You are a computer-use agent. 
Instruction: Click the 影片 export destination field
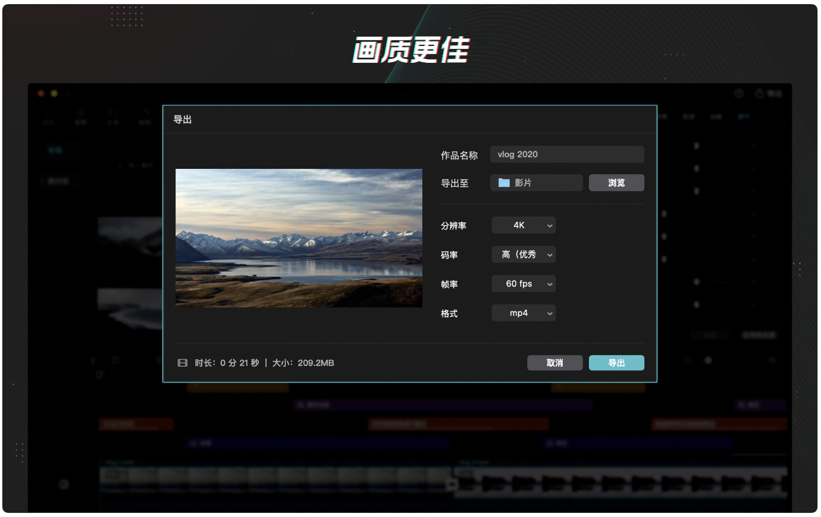[x=536, y=183]
